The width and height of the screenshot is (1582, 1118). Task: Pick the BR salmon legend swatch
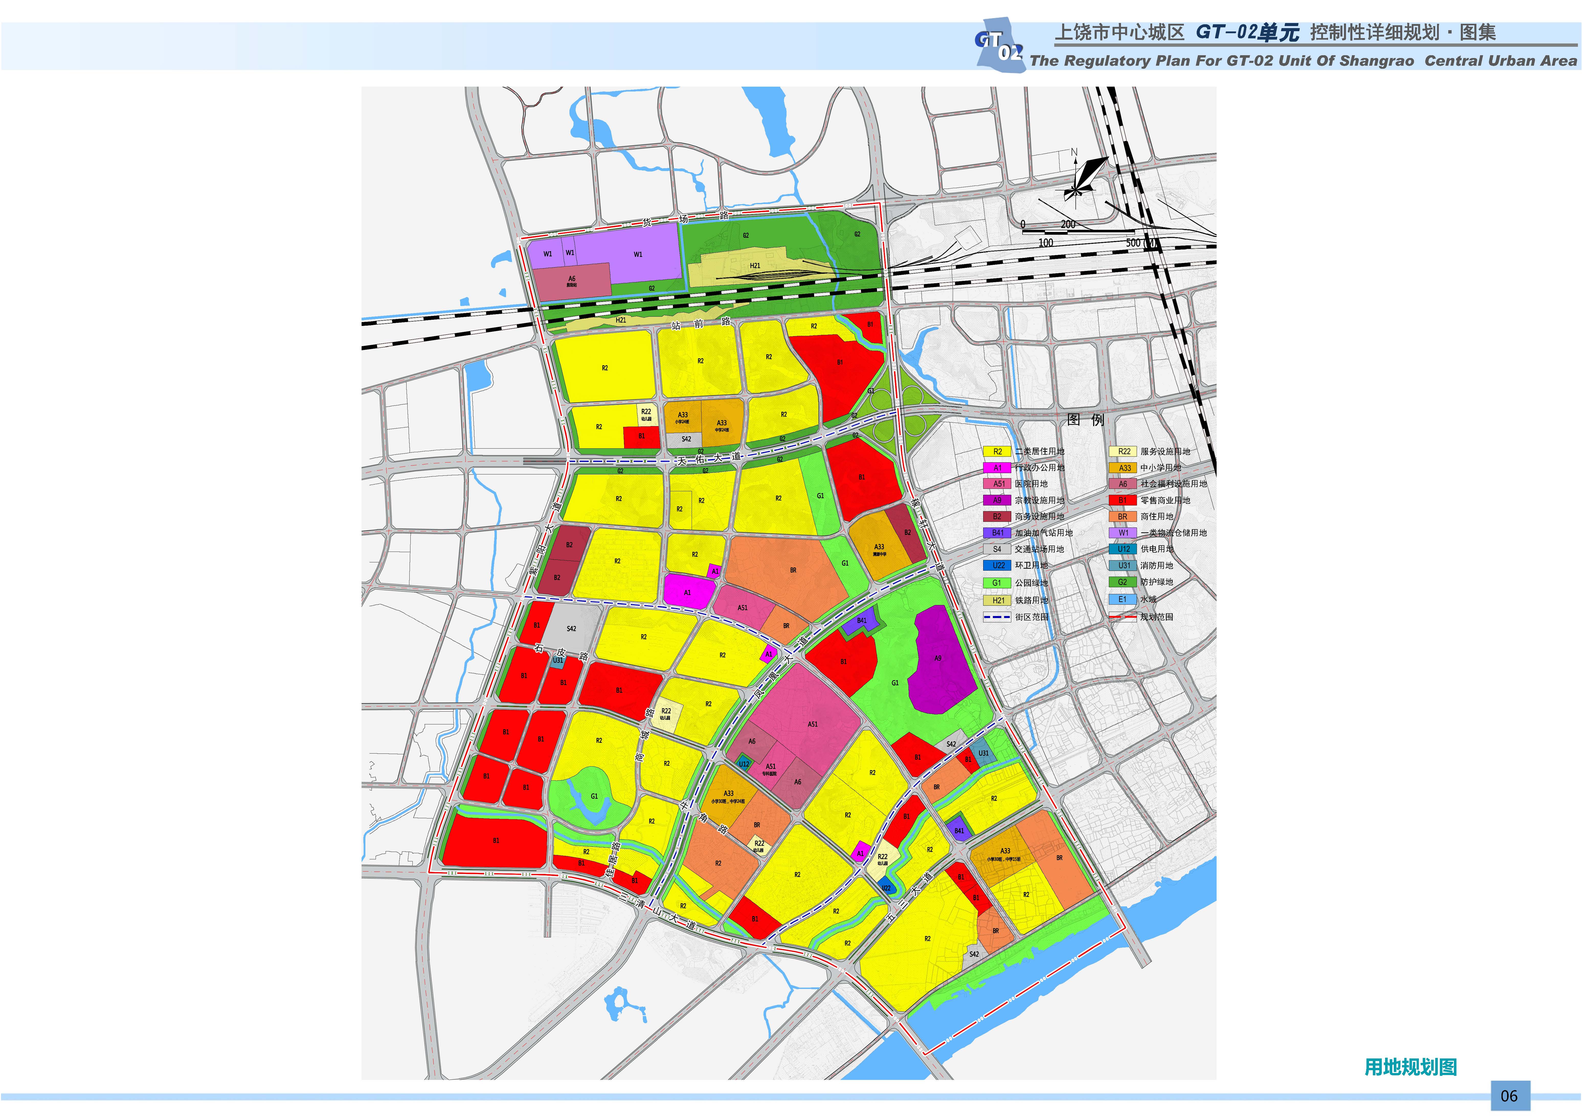pos(1123,517)
